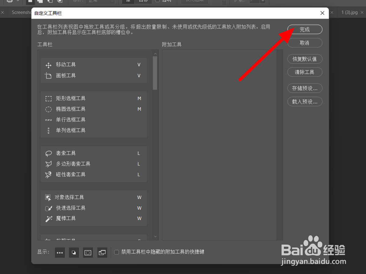The image size is (366, 274).
Task: Click the 套索工具 label text
Action: coord(66,153)
